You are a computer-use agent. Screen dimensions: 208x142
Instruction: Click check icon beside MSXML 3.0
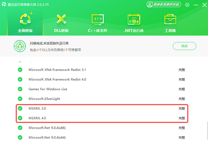click(20, 108)
